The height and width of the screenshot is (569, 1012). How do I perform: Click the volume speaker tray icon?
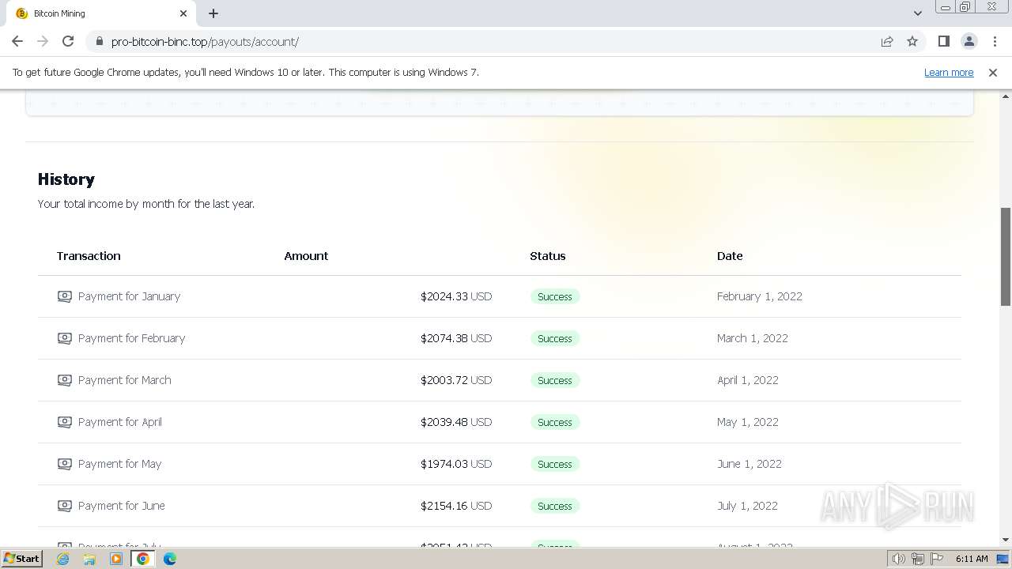coord(898,559)
